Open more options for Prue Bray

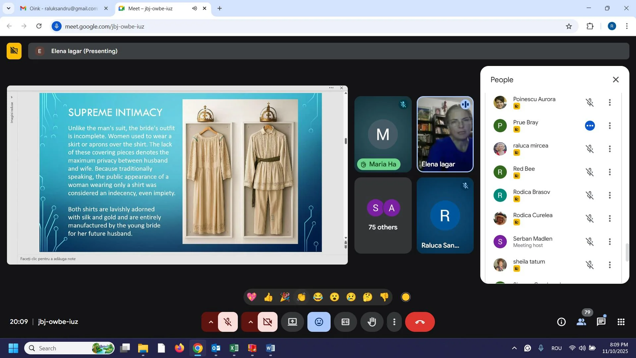point(609,126)
